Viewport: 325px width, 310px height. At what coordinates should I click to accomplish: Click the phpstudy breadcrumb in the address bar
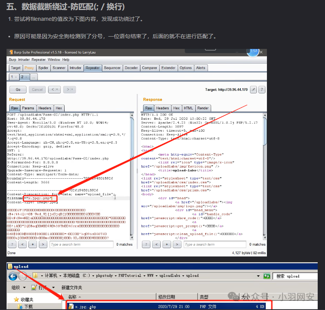pos(104,276)
